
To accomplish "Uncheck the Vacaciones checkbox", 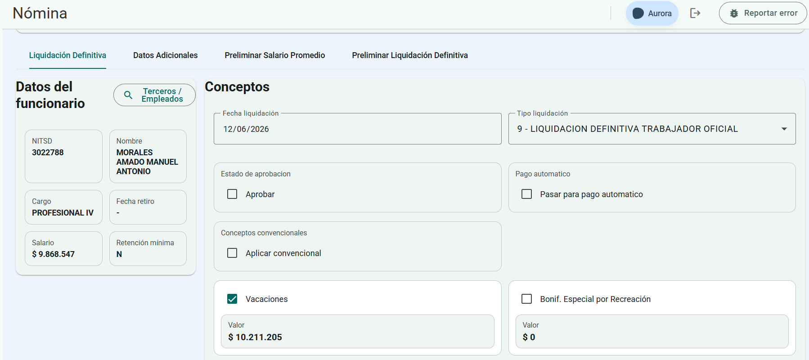I will click(x=232, y=299).
